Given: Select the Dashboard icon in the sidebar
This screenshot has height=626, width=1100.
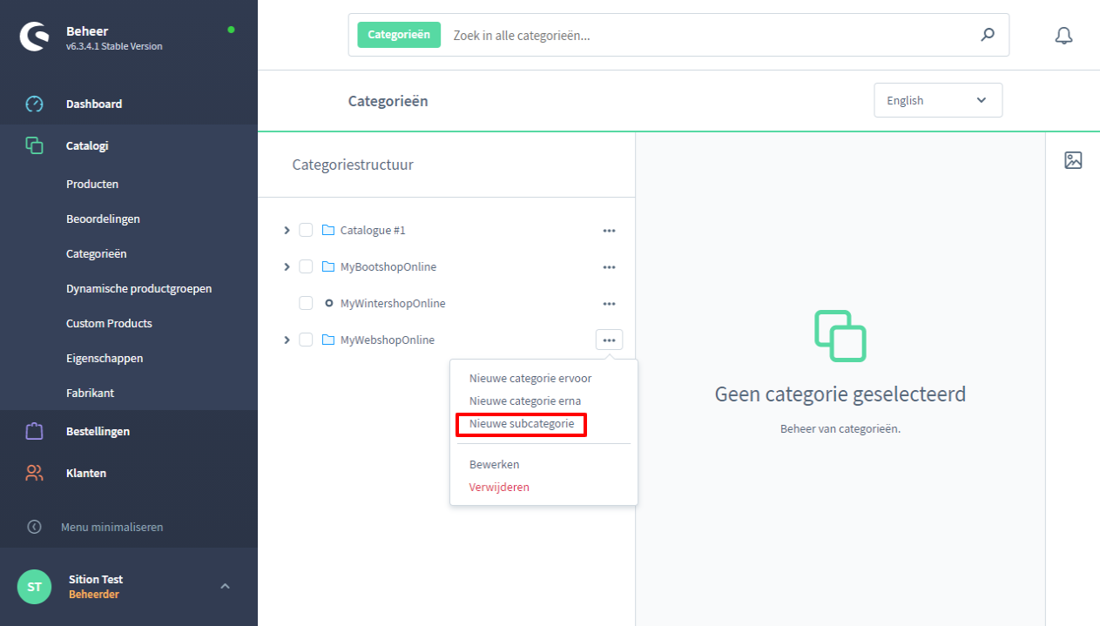Looking at the screenshot, I should pos(34,104).
